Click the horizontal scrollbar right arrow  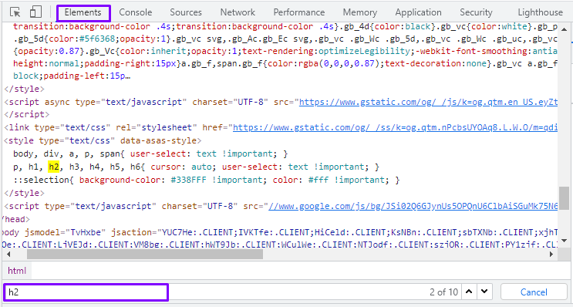[552, 254]
